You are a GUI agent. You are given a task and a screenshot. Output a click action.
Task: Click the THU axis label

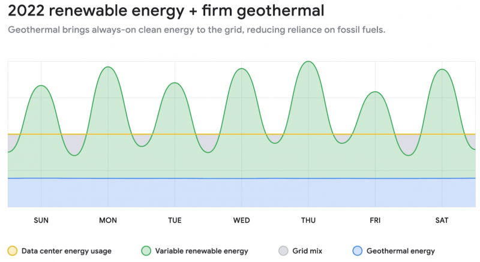308,221
